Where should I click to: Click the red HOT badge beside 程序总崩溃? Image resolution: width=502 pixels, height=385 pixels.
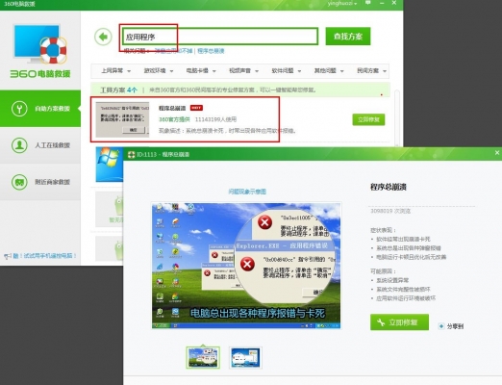point(196,108)
